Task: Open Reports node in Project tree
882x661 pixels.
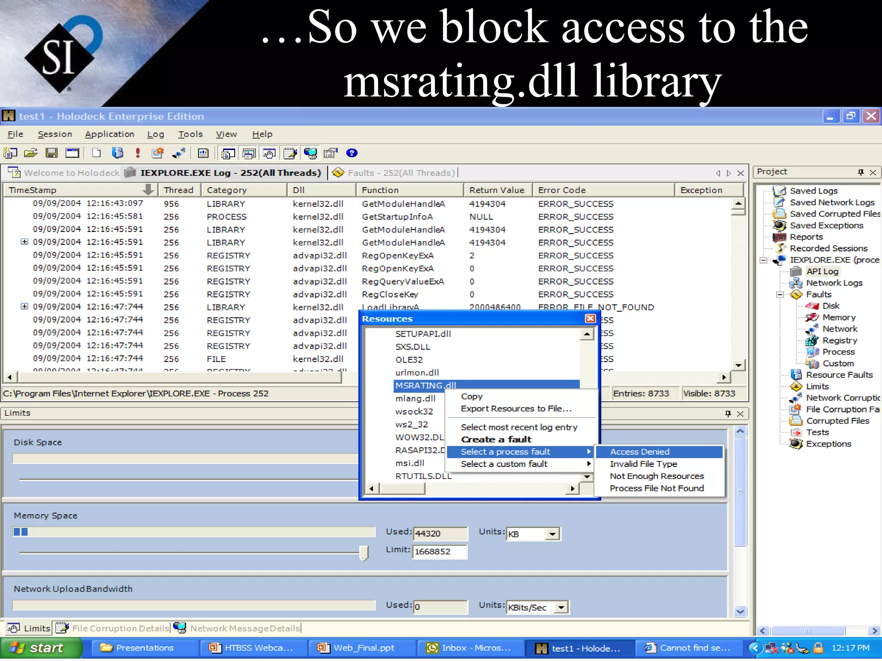Action: pyautogui.click(x=806, y=237)
